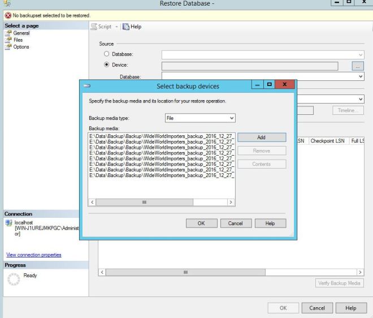Open the Backup media type dropdown
Screen dimensions: 373x318
click(x=200, y=118)
